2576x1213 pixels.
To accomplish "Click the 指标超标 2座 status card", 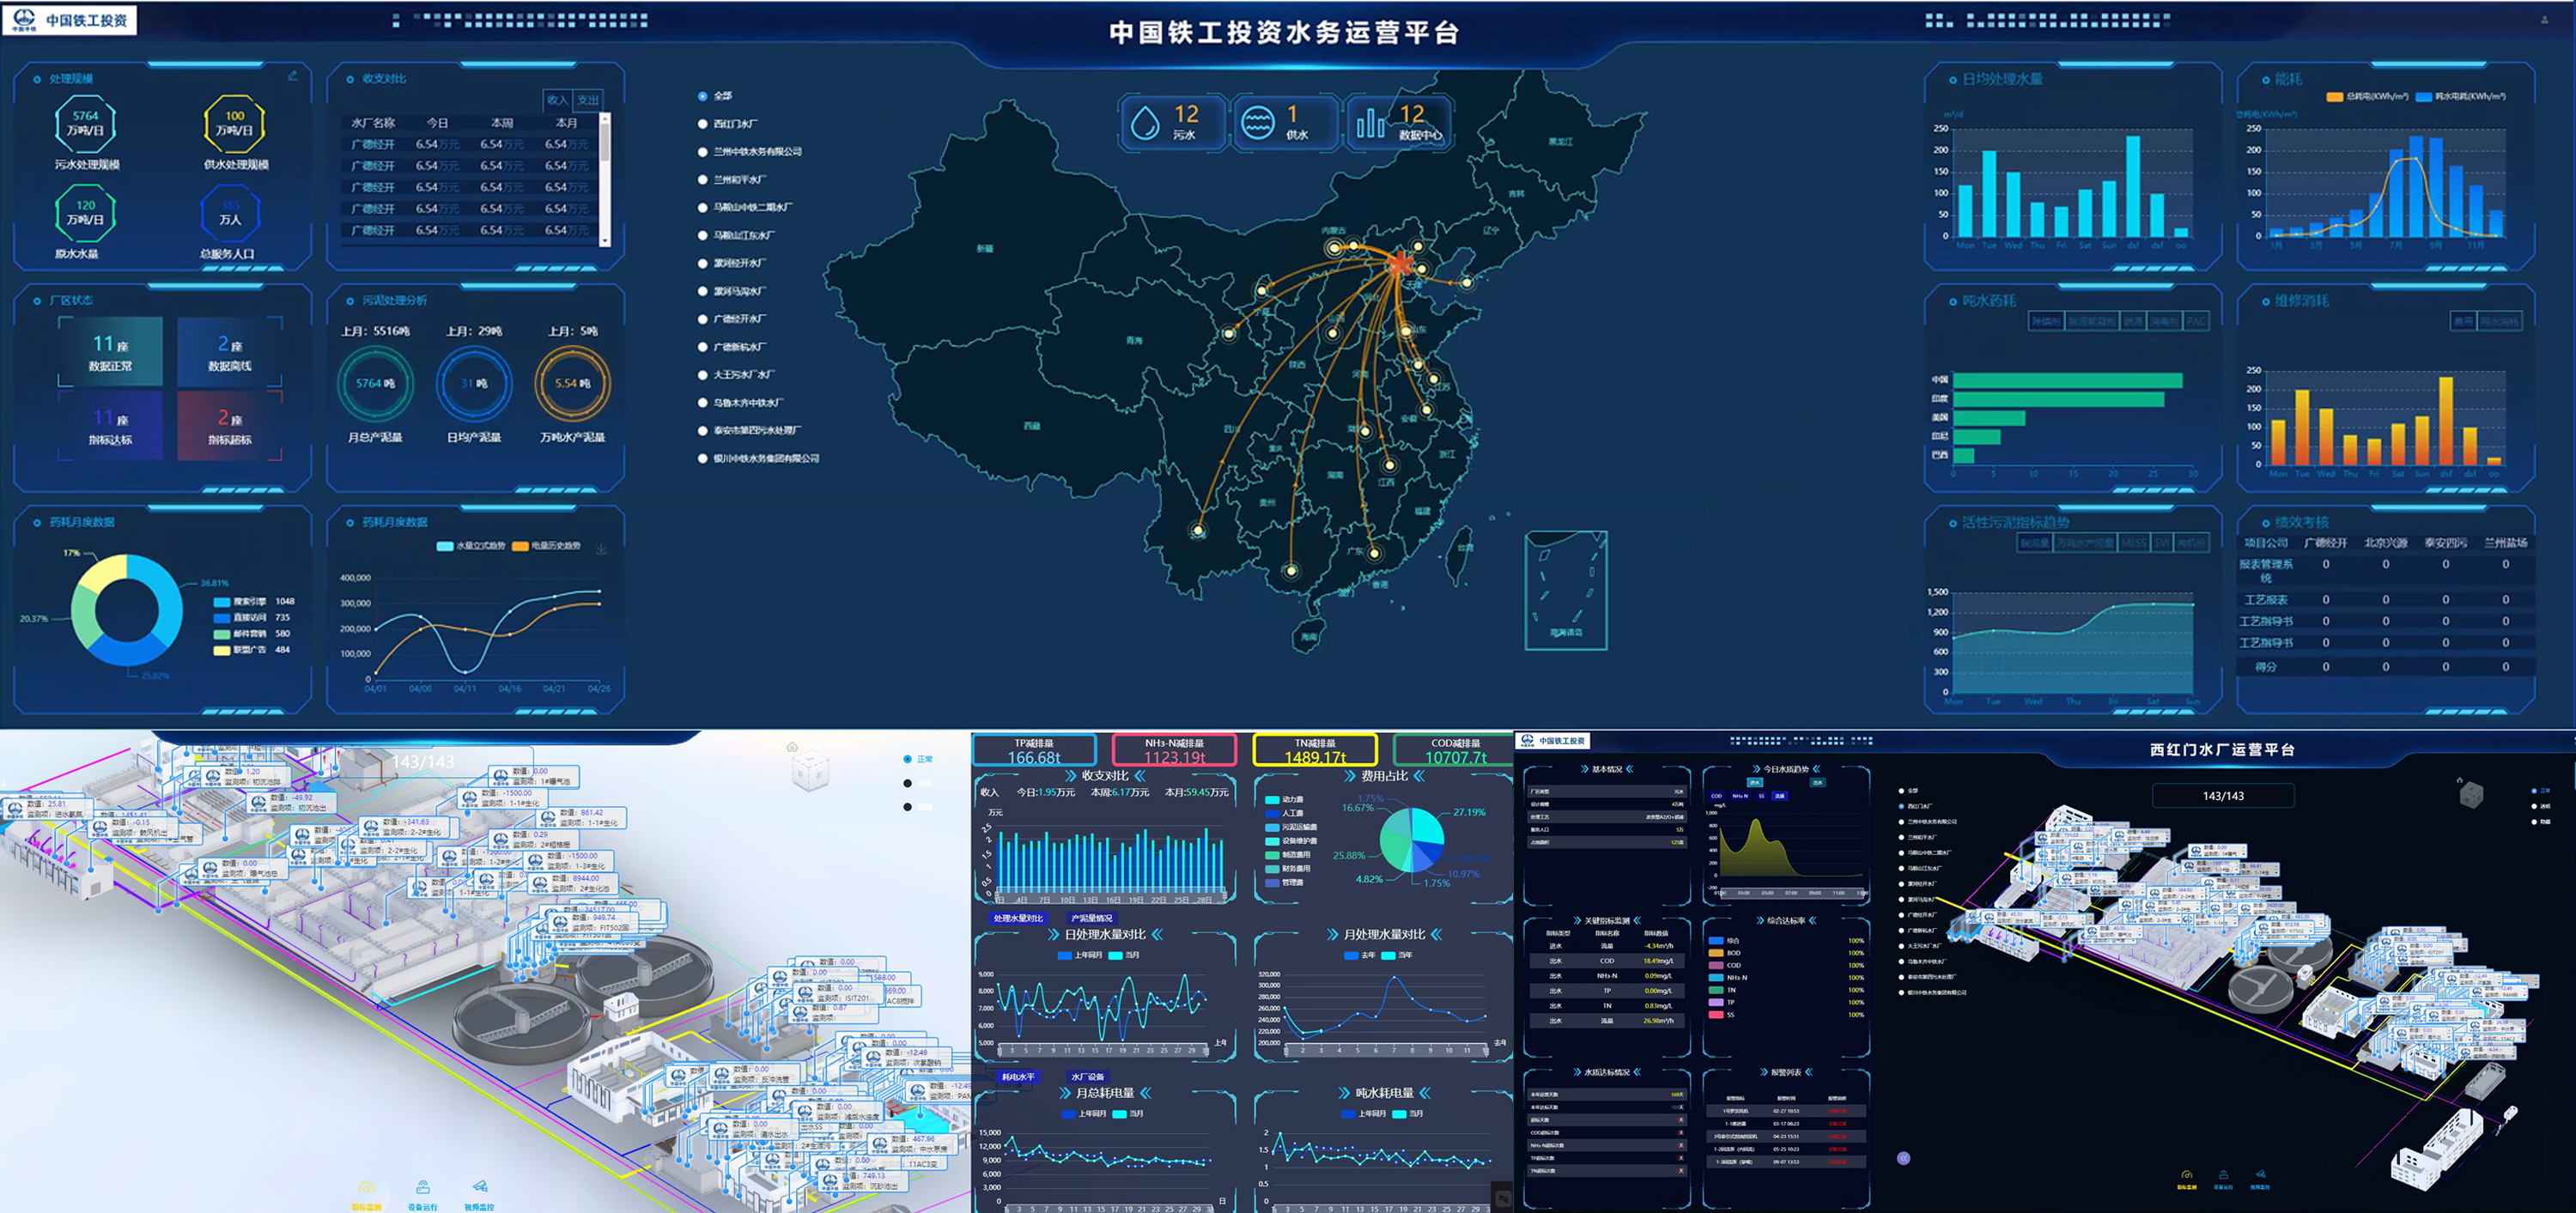I will (x=229, y=425).
